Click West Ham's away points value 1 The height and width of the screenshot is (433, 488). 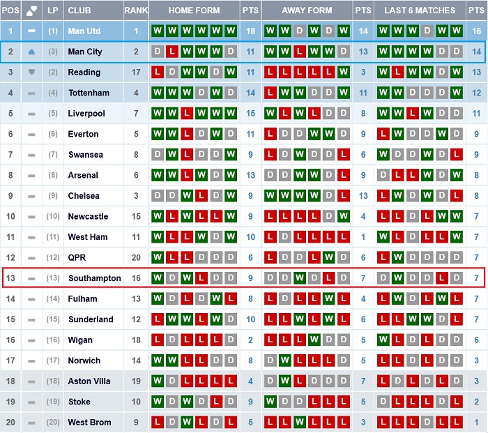[363, 237]
